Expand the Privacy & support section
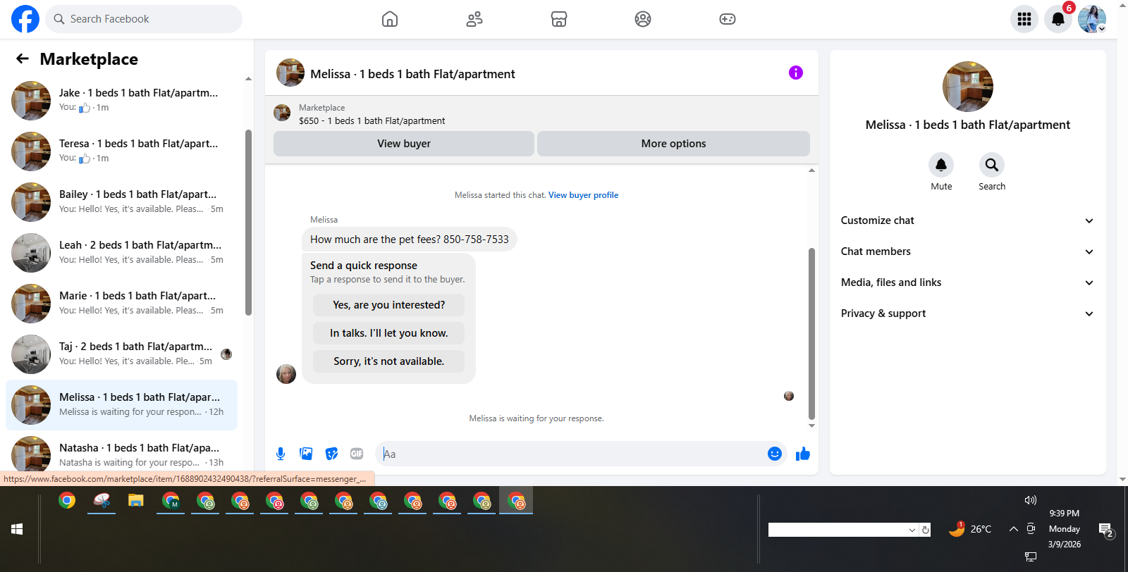 point(967,313)
